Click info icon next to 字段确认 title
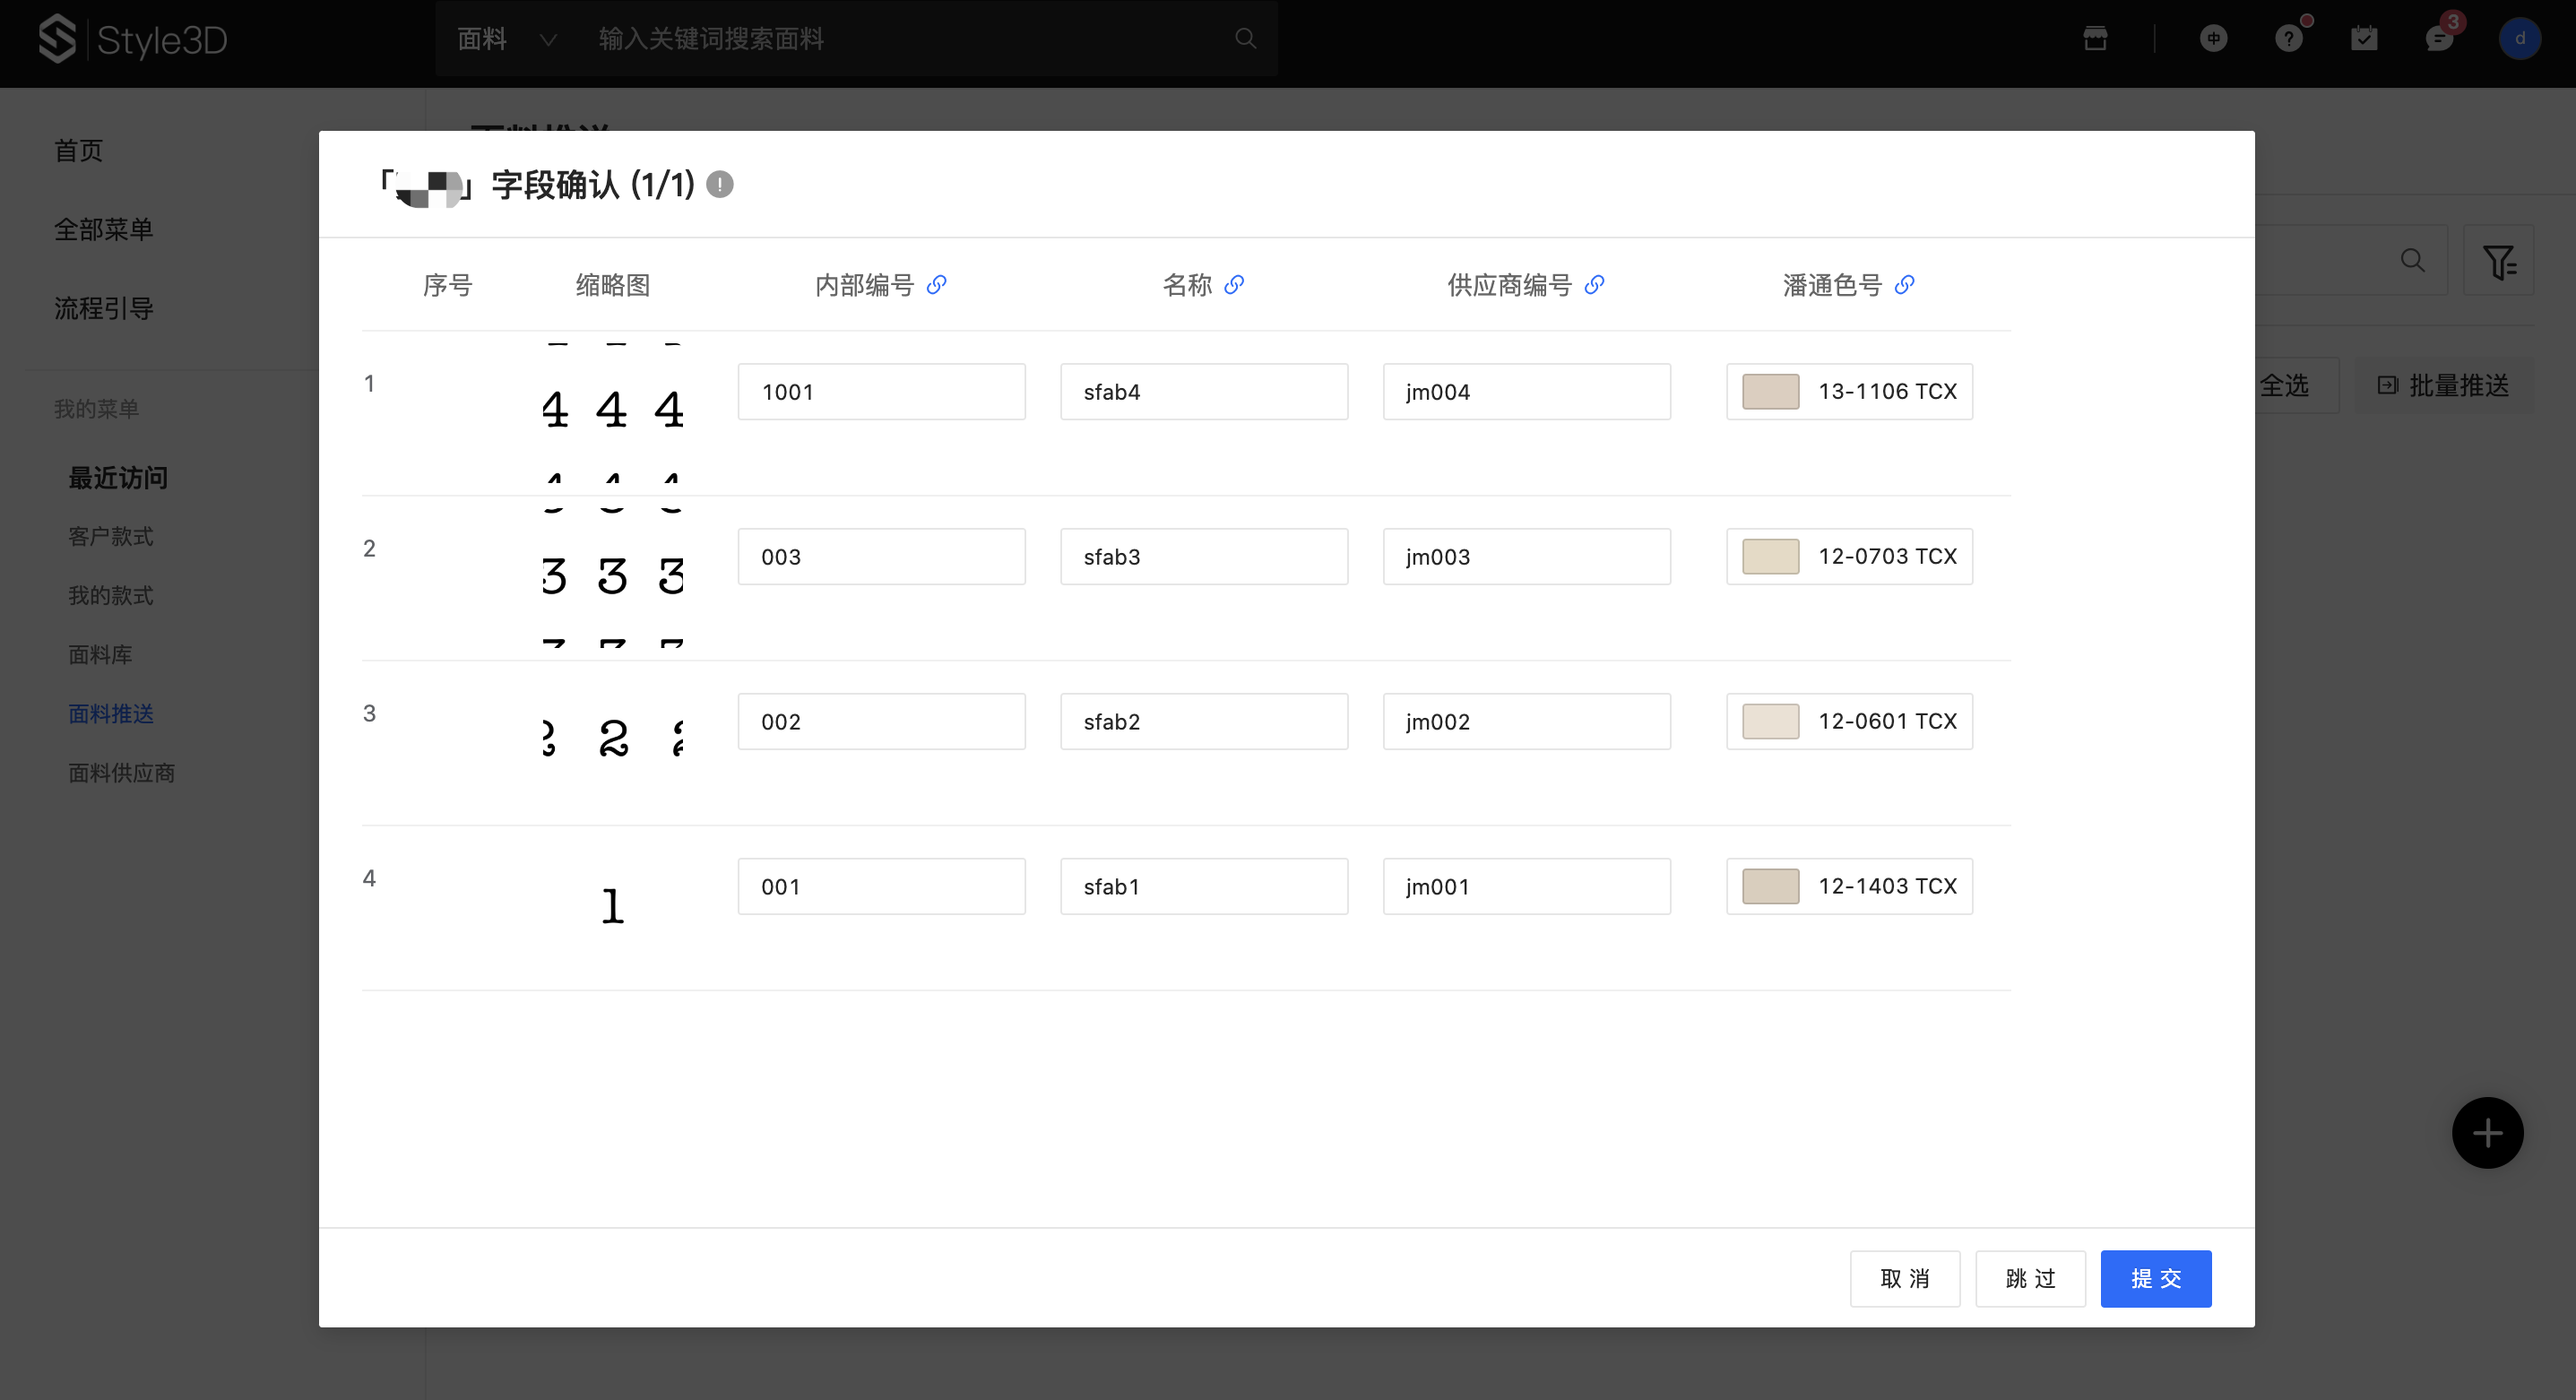The width and height of the screenshot is (2576, 1400). click(720, 185)
